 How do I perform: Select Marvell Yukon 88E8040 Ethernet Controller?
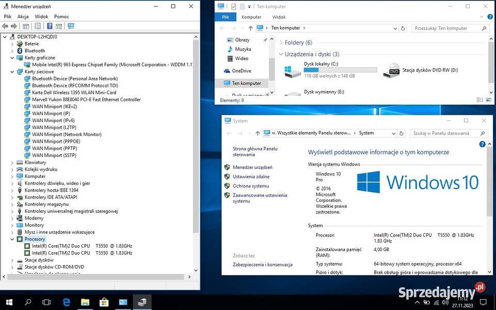point(86,100)
